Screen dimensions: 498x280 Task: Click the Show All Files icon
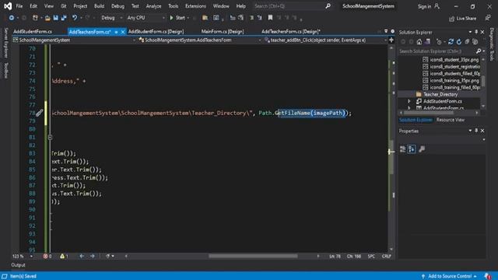click(475, 41)
